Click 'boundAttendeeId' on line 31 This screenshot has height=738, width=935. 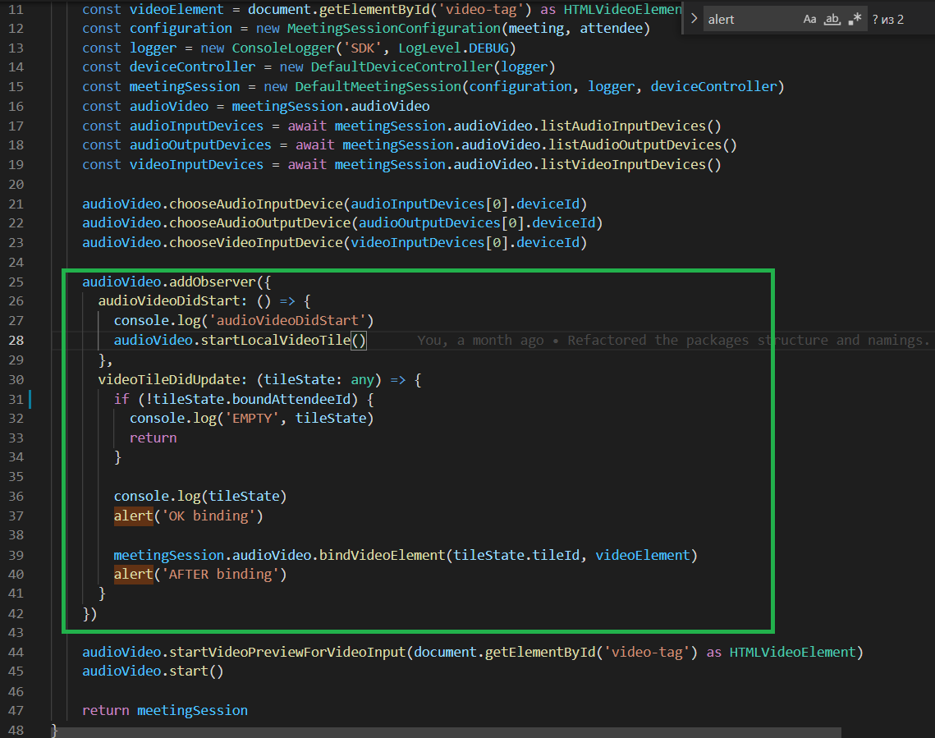(291, 400)
